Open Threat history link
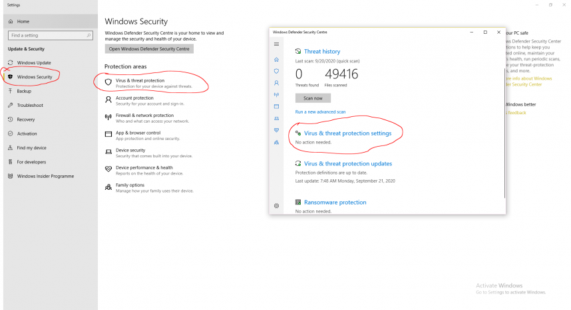Image resolution: width=571 pixels, height=310 pixels. coord(322,51)
